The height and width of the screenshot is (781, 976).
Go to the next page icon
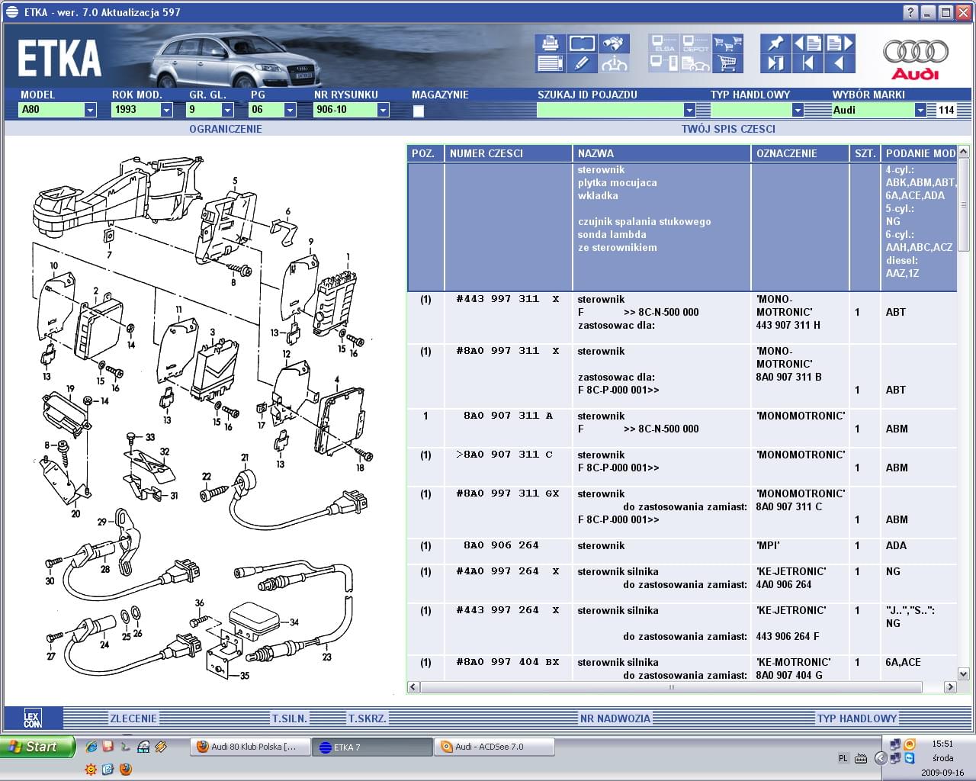(840, 43)
